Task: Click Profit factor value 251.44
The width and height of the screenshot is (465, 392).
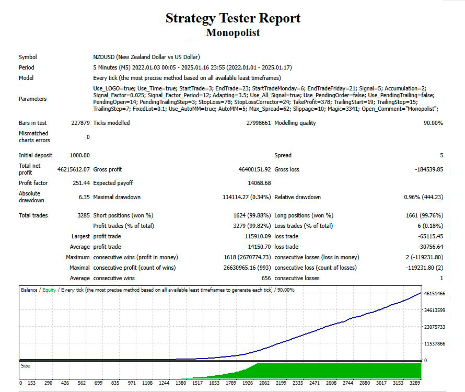Action: [x=81, y=183]
